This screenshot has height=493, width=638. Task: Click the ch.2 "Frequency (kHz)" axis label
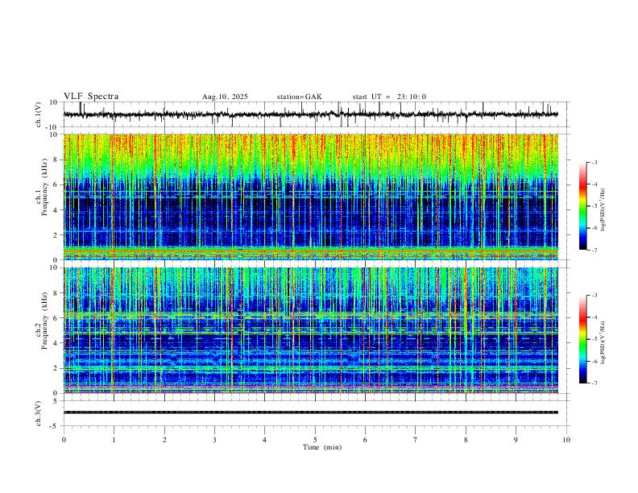point(44,321)
